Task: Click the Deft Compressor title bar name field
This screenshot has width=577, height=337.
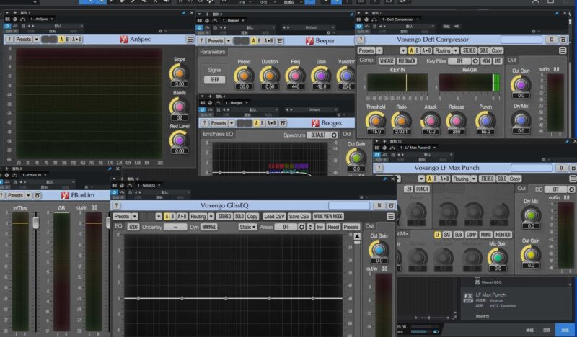Action: point(521,40)
